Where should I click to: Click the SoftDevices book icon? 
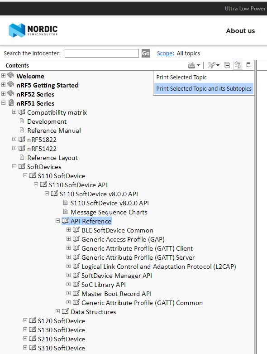tap(22, 166)
